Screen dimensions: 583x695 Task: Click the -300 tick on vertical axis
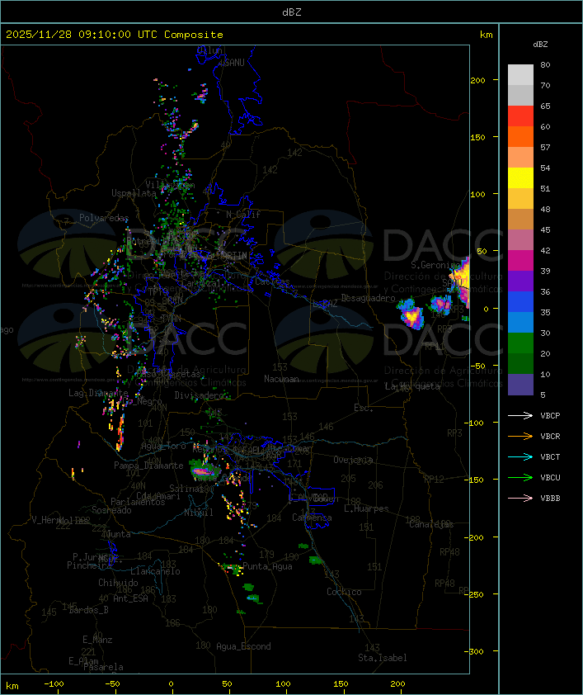[x=476, y=651]
